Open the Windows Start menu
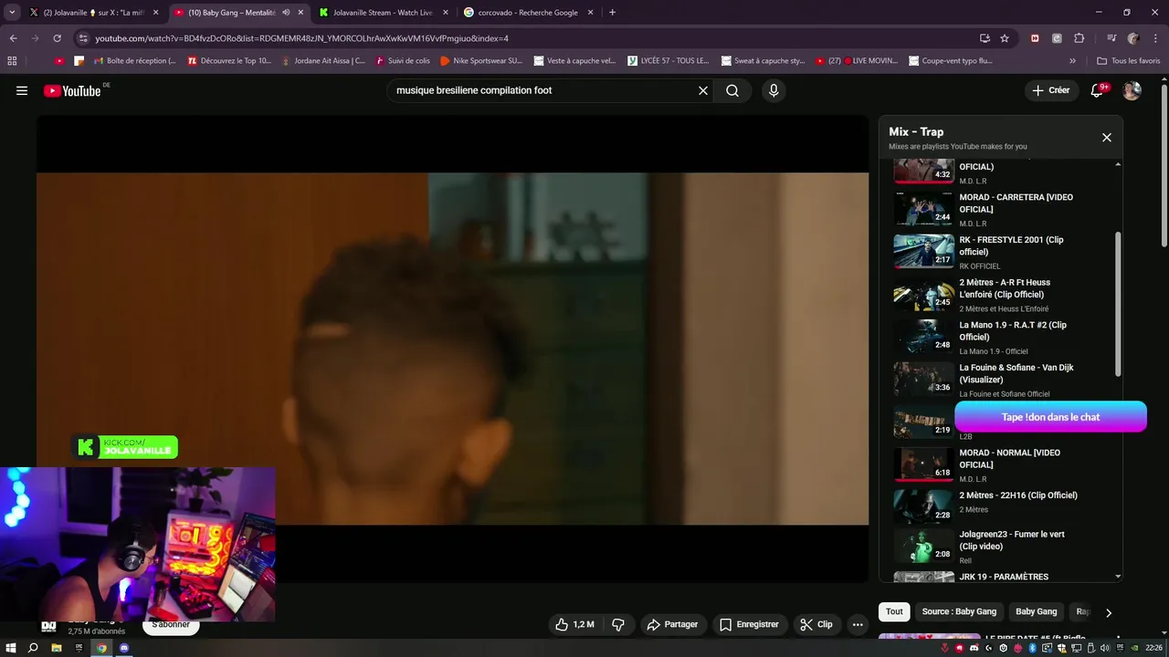 tap(11, 648)
